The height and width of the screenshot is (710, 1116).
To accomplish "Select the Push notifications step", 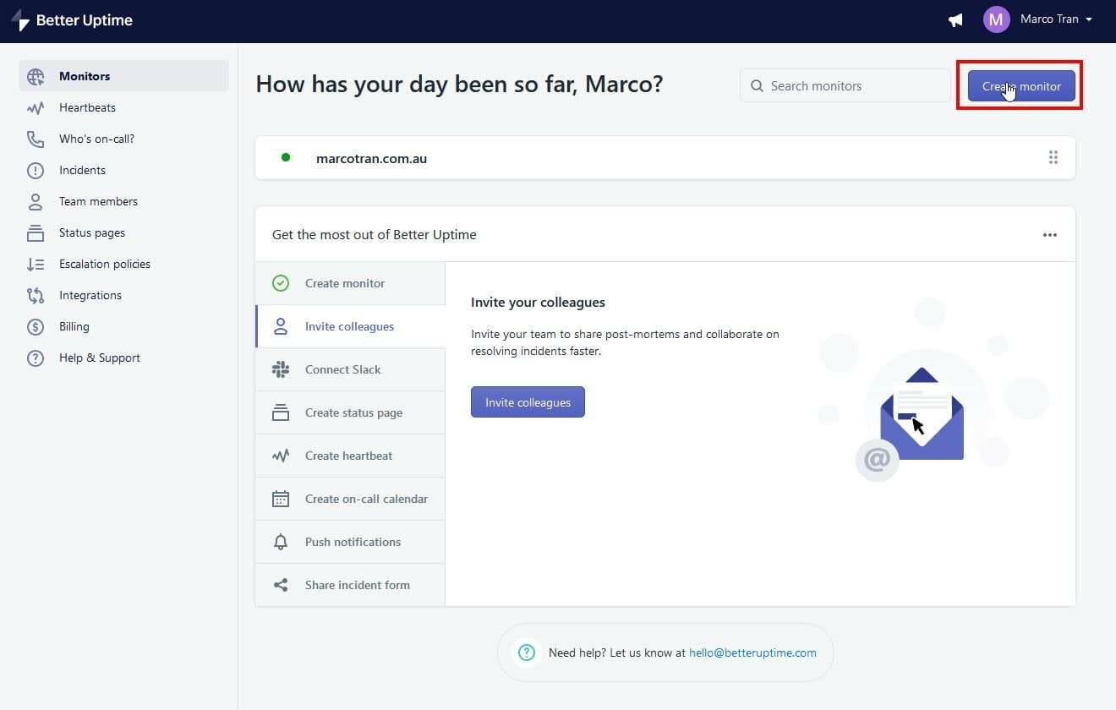I will tap(353, 542).
